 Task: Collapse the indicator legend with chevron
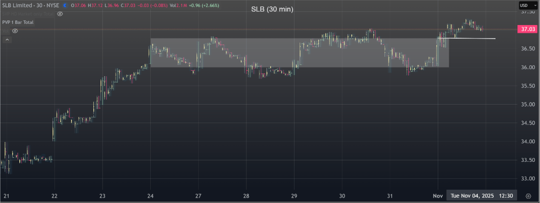7,40
